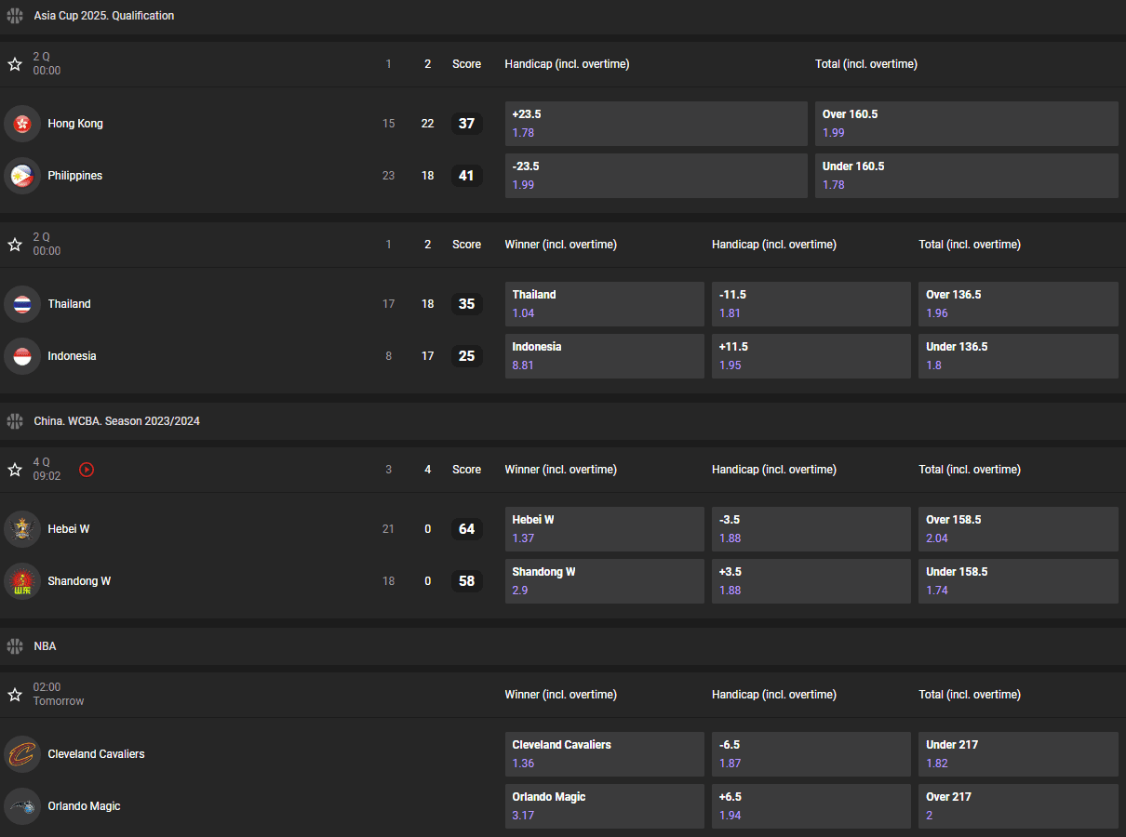Select Under 217 total at 1.82
Viewport: 1126px width, 837px height.
1018,754
